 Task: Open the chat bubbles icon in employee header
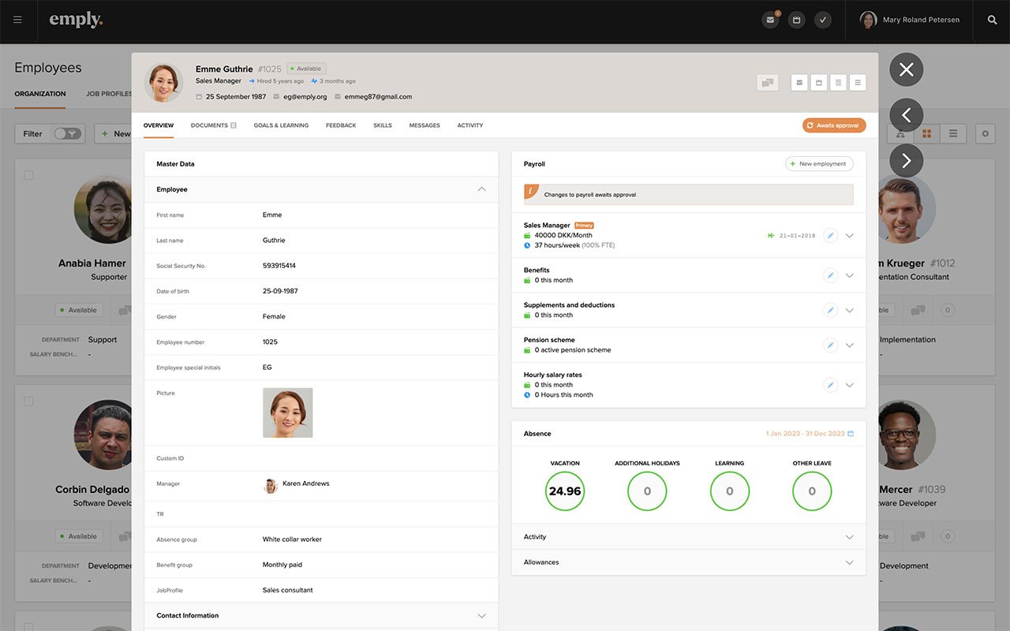coord(767,82)
